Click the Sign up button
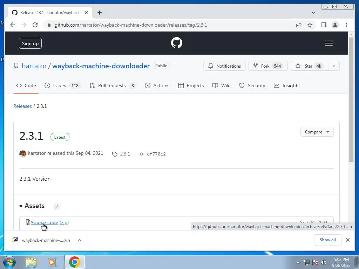 tap(30, 43)
